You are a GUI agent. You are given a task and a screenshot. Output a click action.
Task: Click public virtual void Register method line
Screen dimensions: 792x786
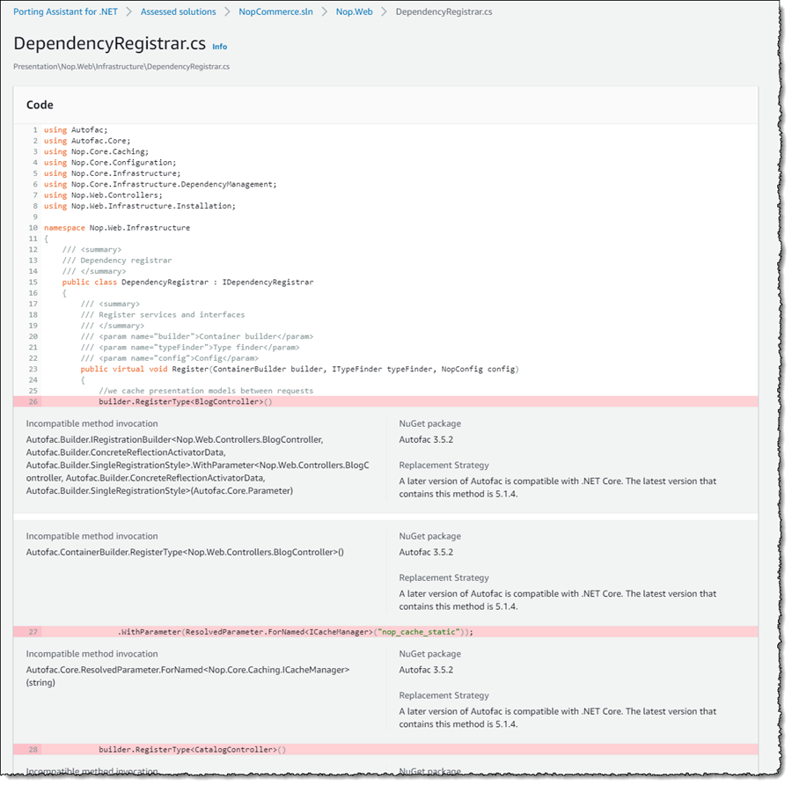299,370
